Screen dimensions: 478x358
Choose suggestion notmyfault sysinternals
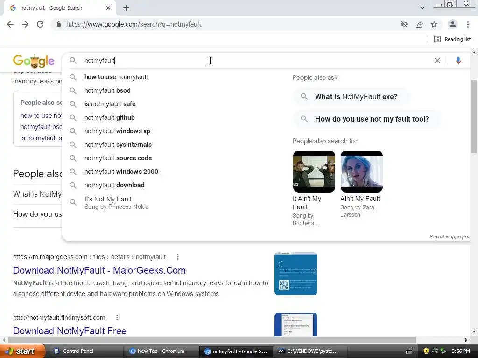[118, 145]
